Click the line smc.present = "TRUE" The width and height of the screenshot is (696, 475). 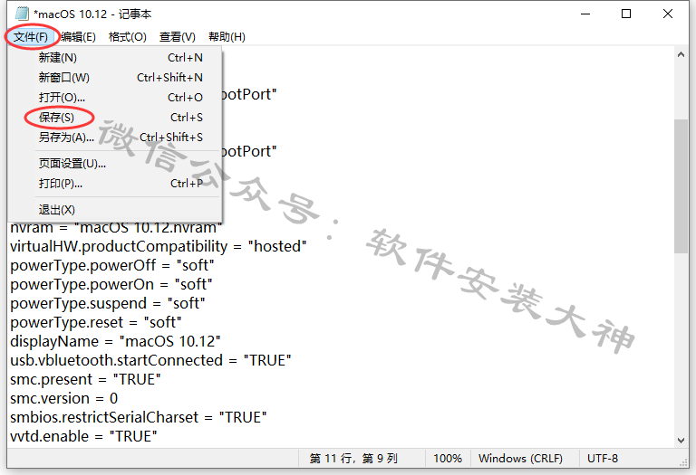(x=86, y=379)
